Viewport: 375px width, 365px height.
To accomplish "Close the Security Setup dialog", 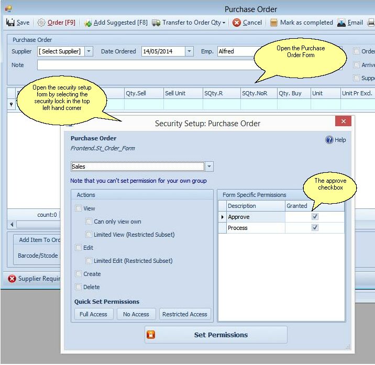I will 343,121.
